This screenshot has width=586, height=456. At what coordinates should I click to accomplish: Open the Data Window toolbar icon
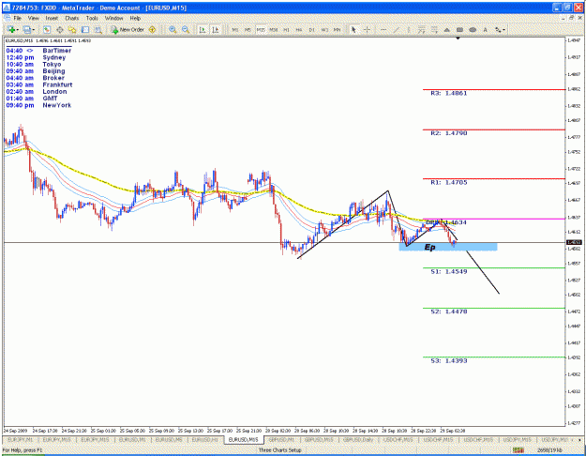pos(59,29)
